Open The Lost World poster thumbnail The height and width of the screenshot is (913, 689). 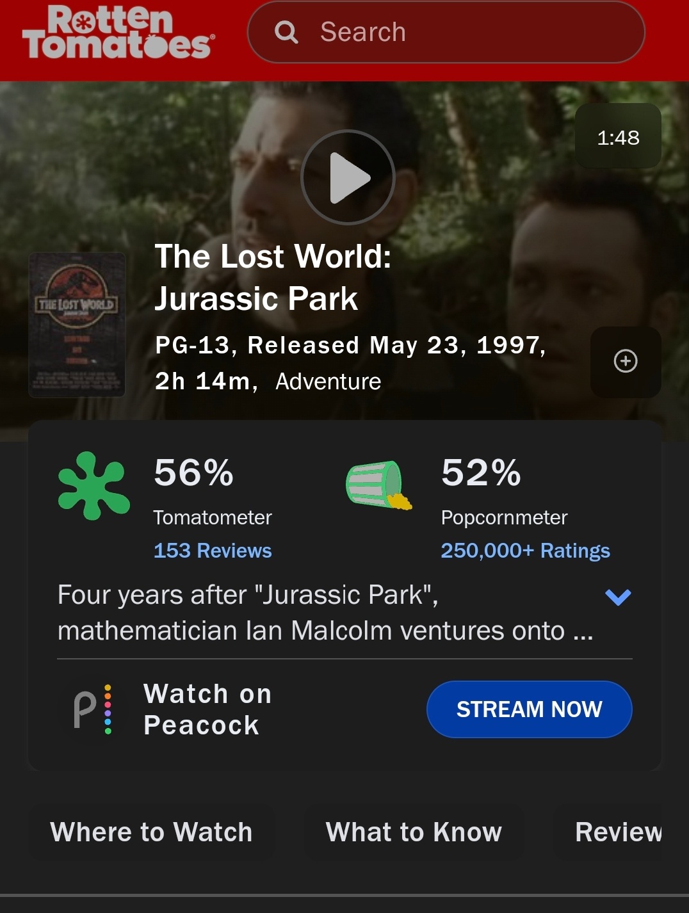pos(77,325)
